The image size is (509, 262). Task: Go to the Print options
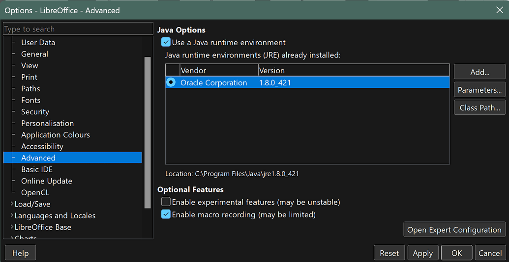pos(29,77)
